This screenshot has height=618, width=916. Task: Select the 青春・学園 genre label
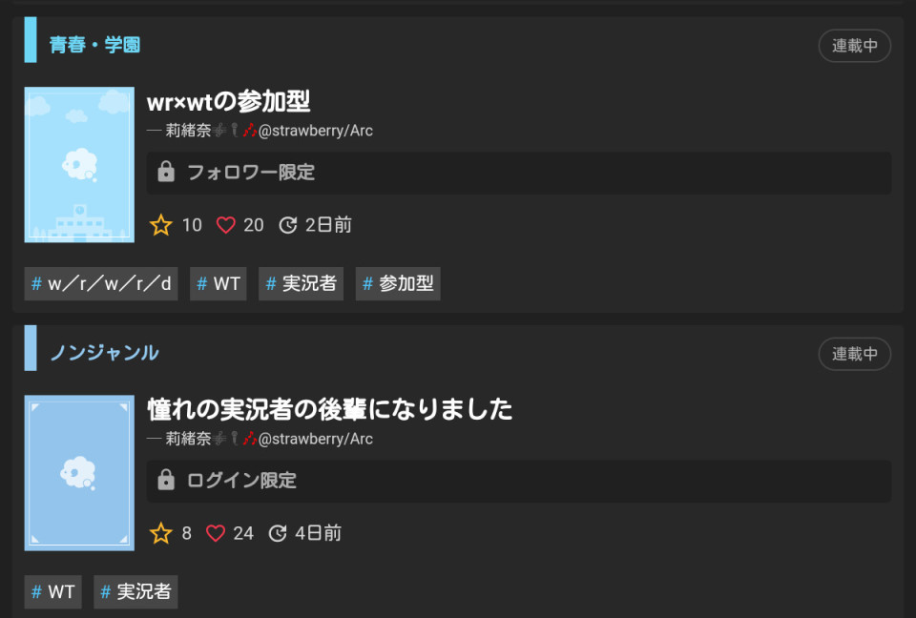[94, 45]
